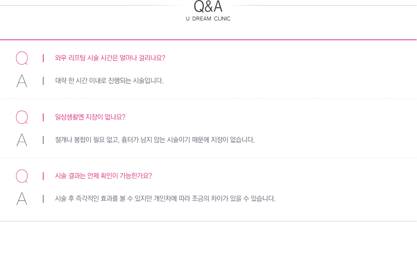
Task: Click the A icon beside 절개나 봉합 answer
Action: [22, 140]
